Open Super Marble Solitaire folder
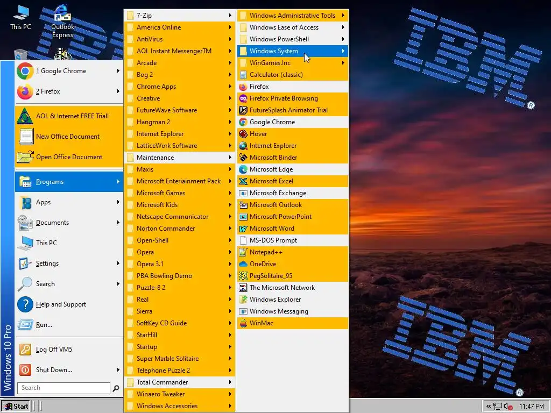Image resolution: width=551 pixels, height=413 pixels. 180,359
